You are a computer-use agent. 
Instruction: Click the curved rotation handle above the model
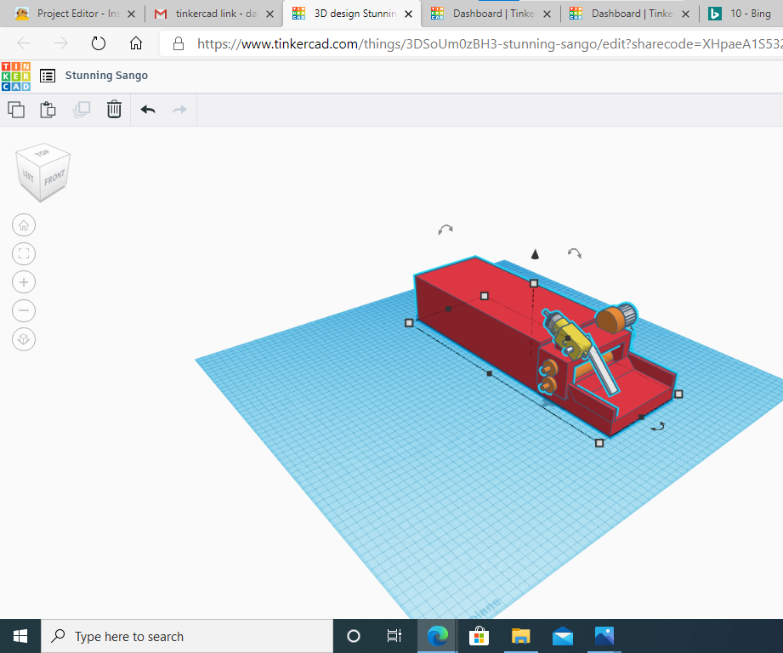pos(445,229)
